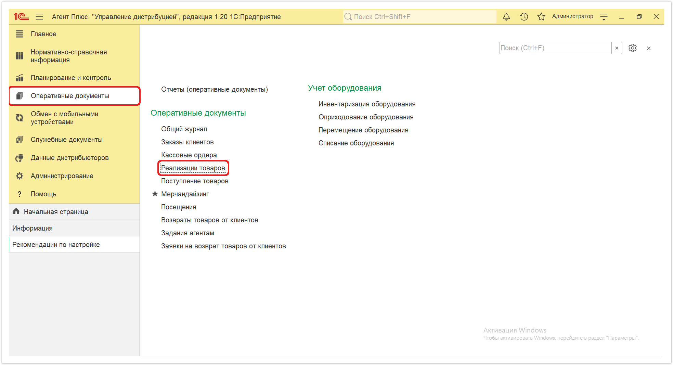This screenshot has width=673, height=365.
Task: Open Администрирование section
Action: click(x=74, y=176)
